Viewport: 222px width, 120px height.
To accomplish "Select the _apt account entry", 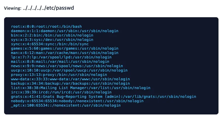I will (66, 105).
